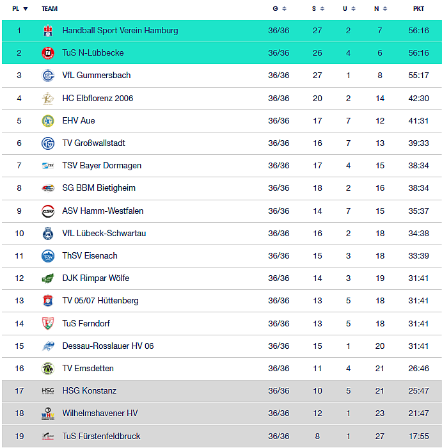442x448 pixels.
Task: Sort standings by U draws column
Action: click(x=349, y=9)
